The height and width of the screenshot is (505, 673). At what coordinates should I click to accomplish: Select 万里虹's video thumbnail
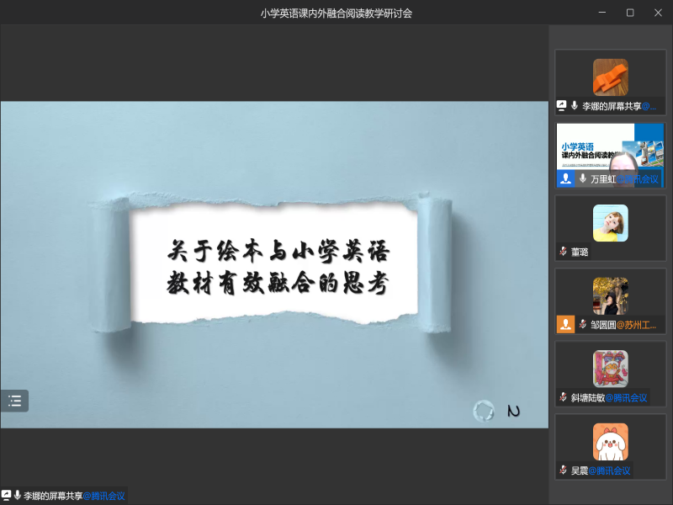[x=611, y=150]
